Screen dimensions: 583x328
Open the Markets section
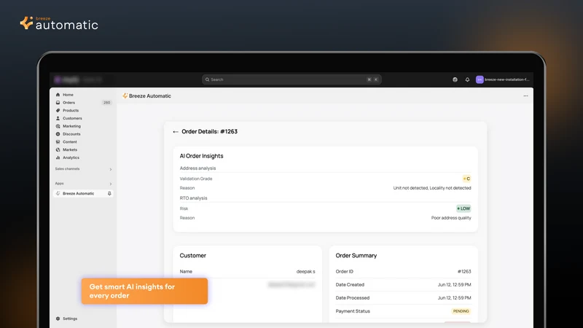click(x=70, y=149)
